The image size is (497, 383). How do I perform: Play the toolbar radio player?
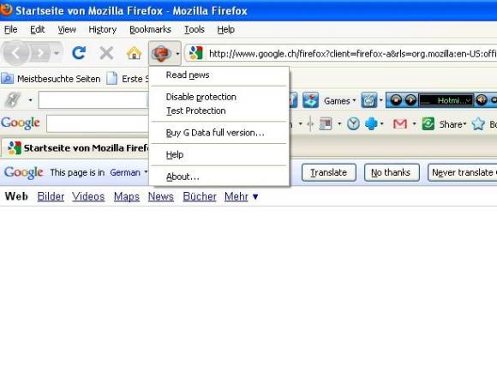pos(410,100)
